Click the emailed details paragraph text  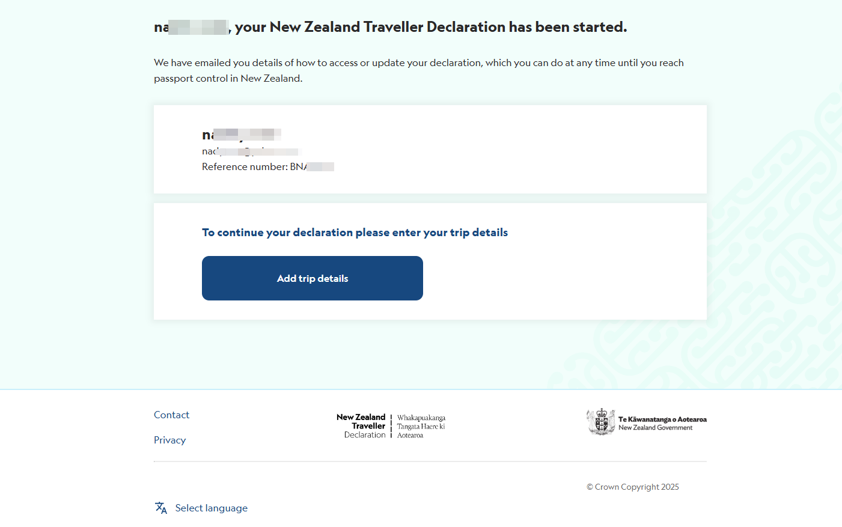pyautogui.click(x=419, y=70)
